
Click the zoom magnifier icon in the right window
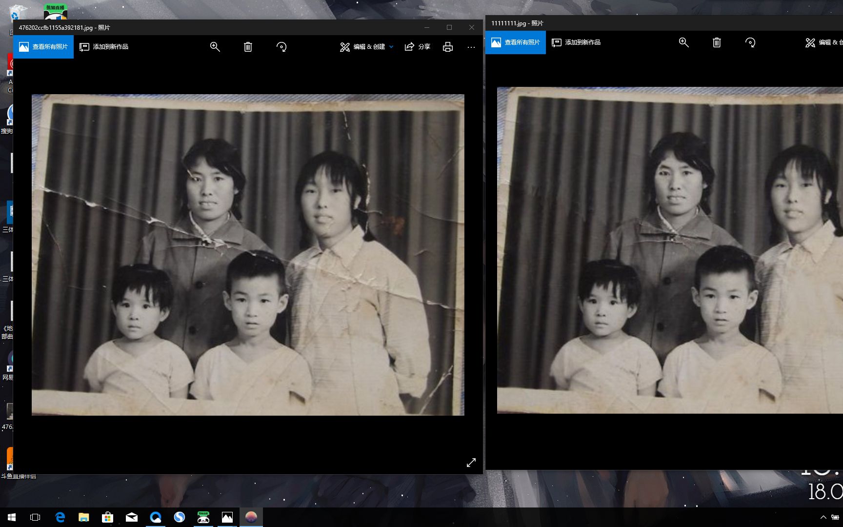[684, 42]
